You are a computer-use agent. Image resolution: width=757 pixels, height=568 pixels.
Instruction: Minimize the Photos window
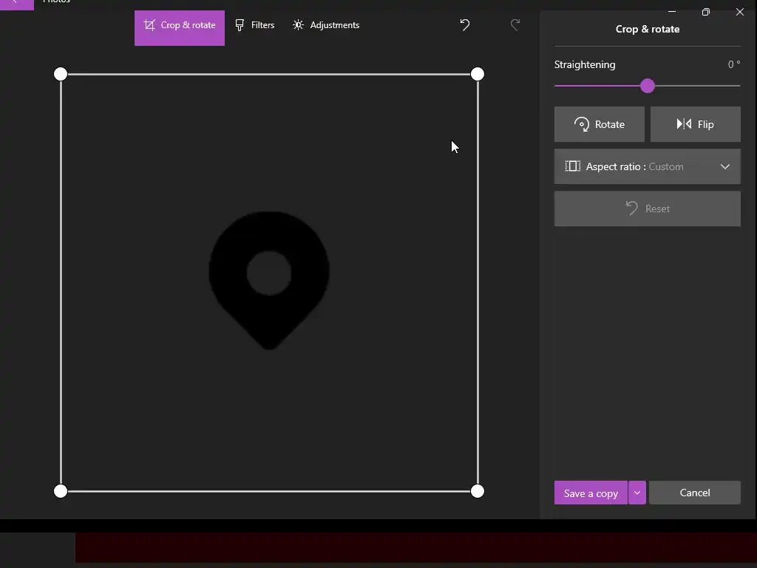(672, 11)
